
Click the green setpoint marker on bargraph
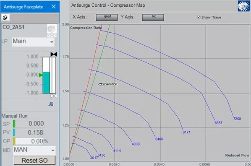[41, 75]
